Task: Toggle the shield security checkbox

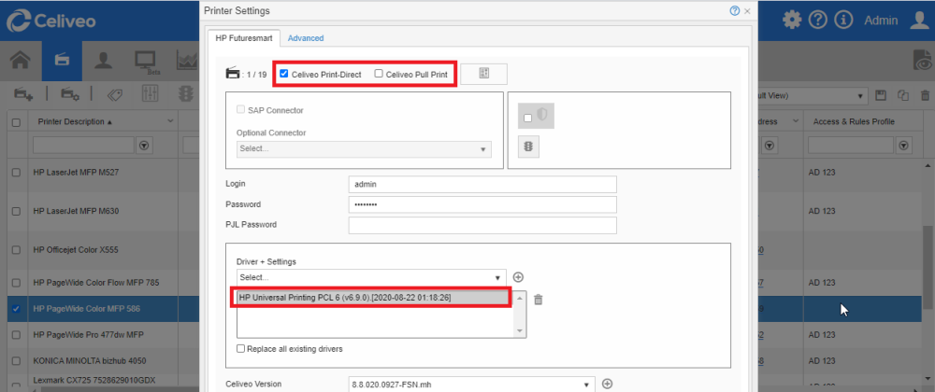Action: pyautogui.click(x=527, y=119)
